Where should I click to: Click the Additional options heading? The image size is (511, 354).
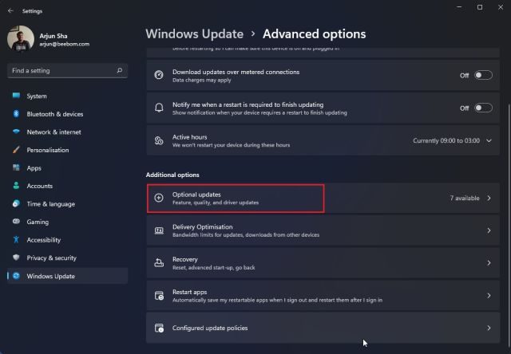tap(172, 175)
